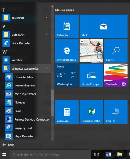Go Back to the main Start menu
130x159 pixels.
pos(8,145)
